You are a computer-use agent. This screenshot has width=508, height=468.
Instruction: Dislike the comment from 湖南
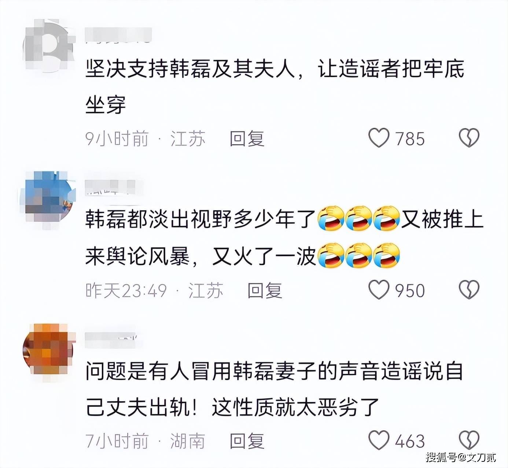pyautogui.click(x=469, y=440)
